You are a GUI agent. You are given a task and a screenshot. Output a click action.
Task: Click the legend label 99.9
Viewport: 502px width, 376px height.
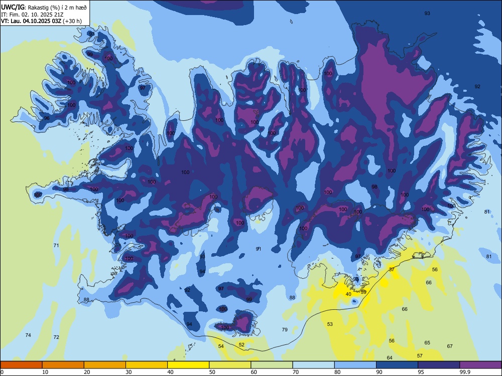click(465, 372)
